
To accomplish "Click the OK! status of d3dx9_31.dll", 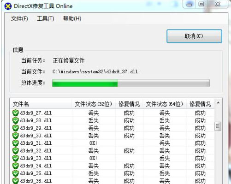I will click(93, 143).
